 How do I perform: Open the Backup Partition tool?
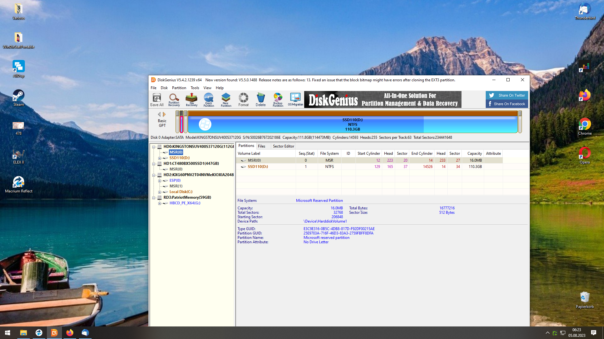click(x=278, y=100)
